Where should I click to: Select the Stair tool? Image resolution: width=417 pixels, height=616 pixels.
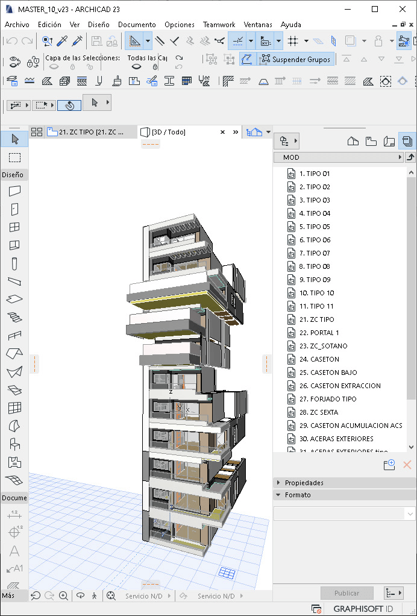coord(14,318)
